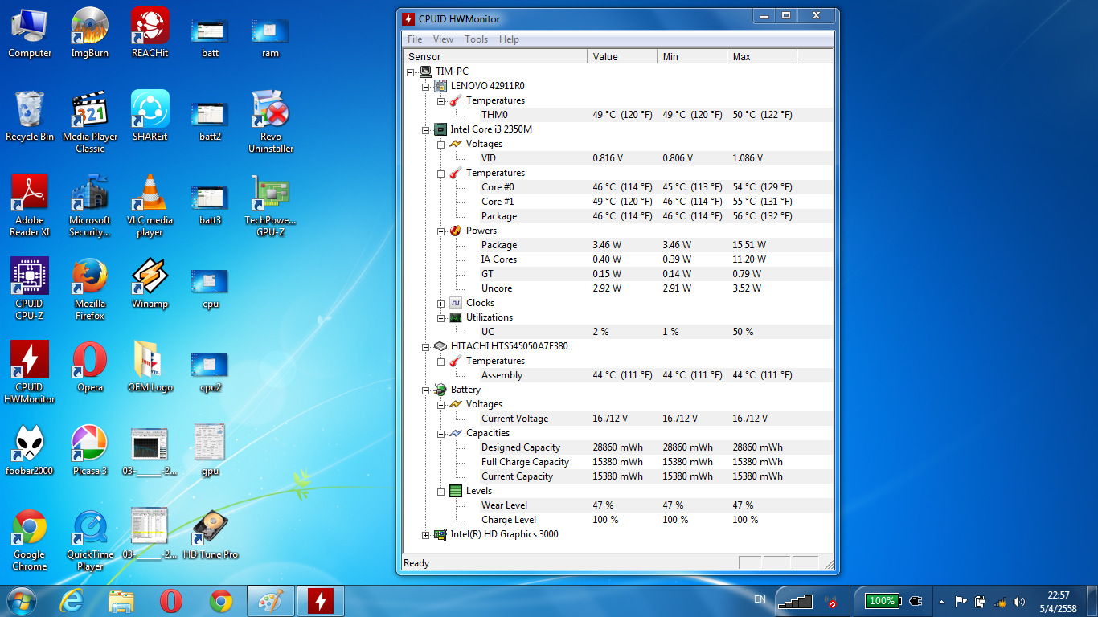The image size is (1098, 617).
Task: Launch CPUID CPU-Z from the desktop
Action: point(30,288)
